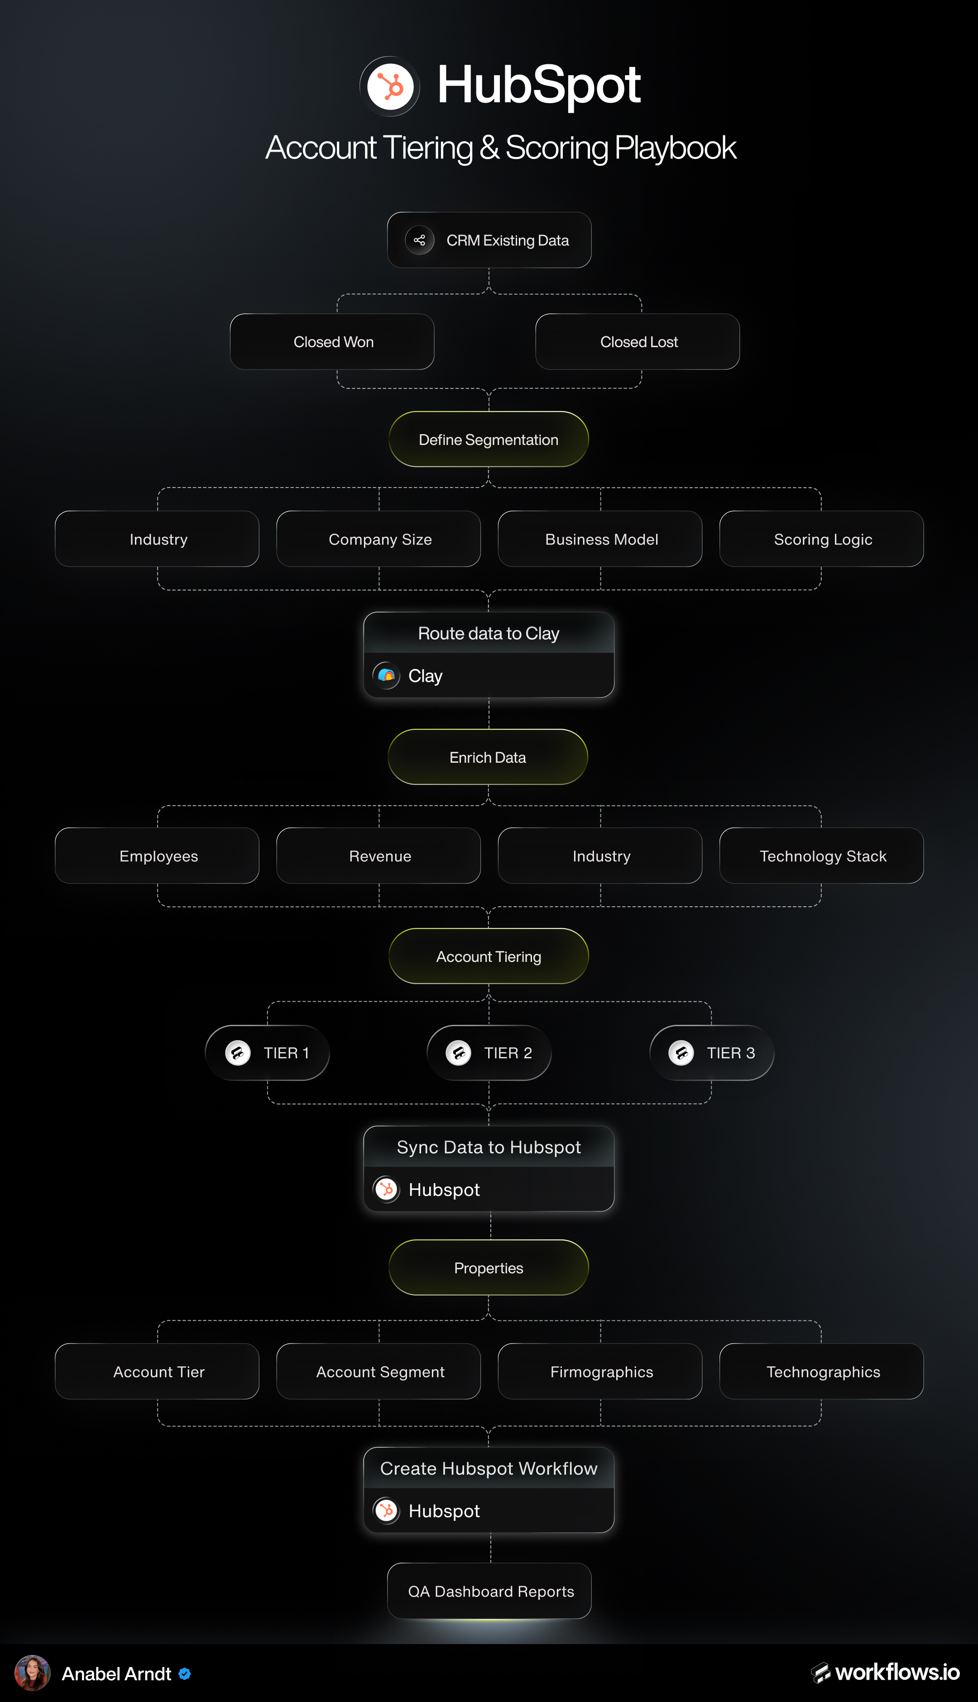Image resolution: width=978 pixels, height=1702 pixels.
Task: Click the Clay app icon
Action: click(x=386, y=675)
